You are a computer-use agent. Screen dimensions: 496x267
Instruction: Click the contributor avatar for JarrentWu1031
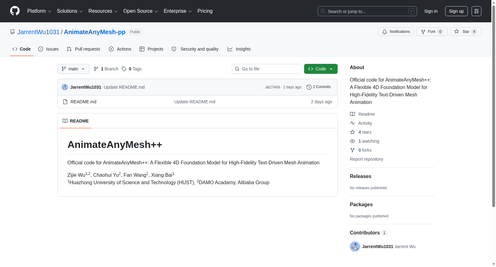tap(355, 247)
